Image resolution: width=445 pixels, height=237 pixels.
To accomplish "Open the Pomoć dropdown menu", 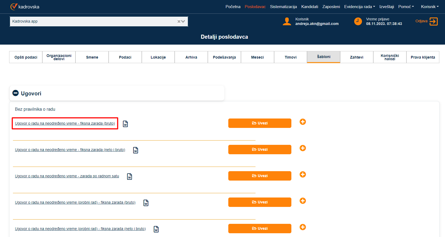I will (x=406, y=7).
